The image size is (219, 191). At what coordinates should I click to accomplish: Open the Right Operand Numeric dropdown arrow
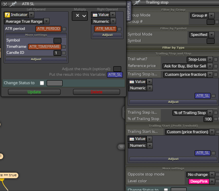(x=113, y=22)
